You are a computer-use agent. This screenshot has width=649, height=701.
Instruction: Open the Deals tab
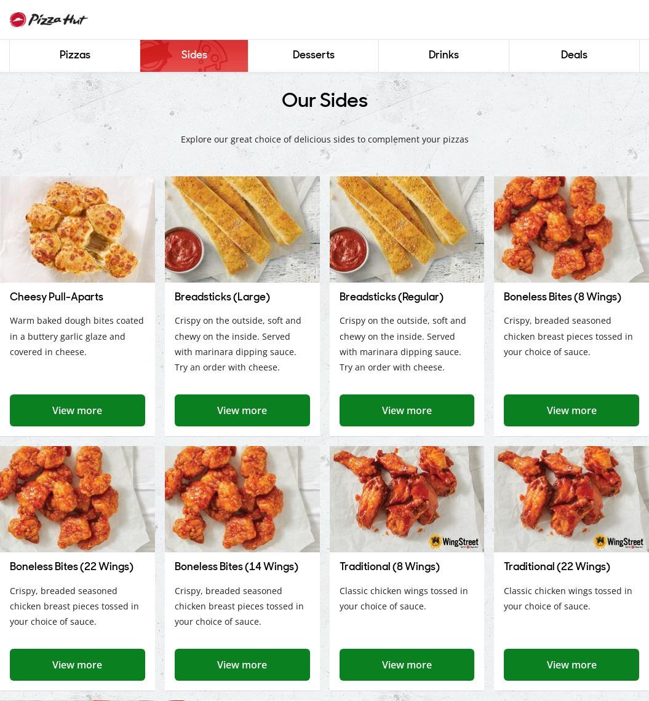pos(574,55)
